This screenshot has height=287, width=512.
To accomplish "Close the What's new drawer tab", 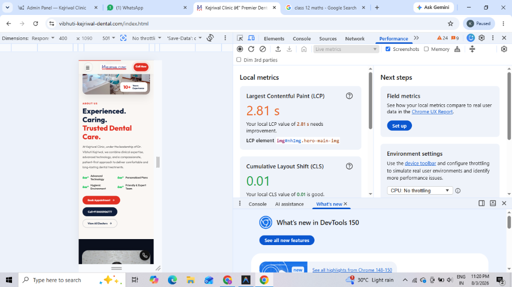I will point(345,204).
